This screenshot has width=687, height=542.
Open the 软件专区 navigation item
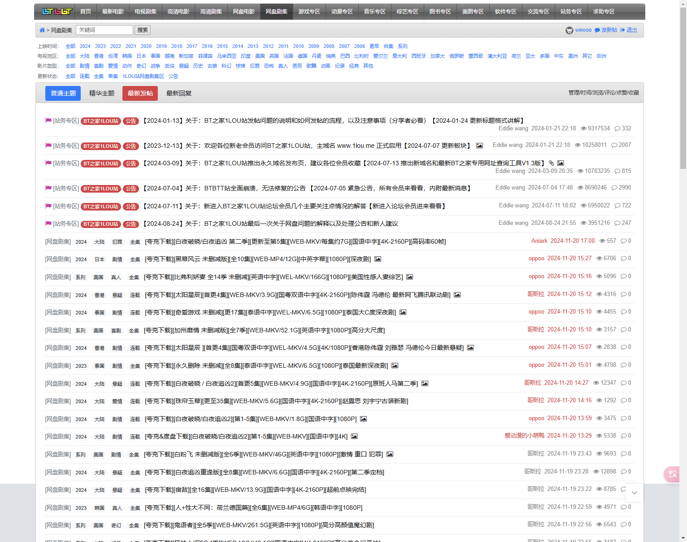506,12
